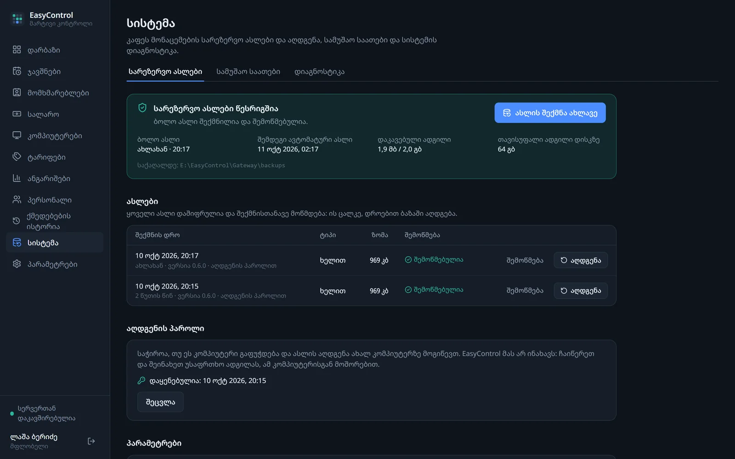Click ასლის შექმნა ახლავე button
The image size is (735, 459).
tap(550, 113)
